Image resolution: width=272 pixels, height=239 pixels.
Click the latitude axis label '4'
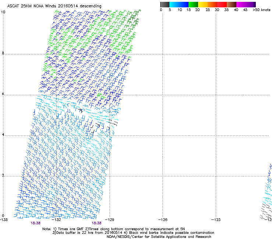3,135
